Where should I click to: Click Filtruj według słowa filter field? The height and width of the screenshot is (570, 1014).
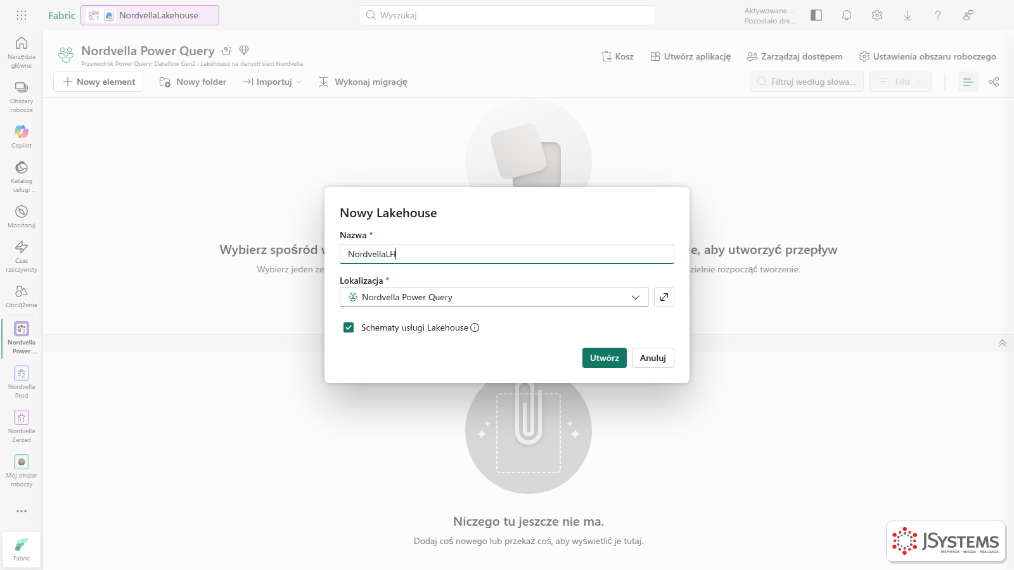tap(807, 82)
